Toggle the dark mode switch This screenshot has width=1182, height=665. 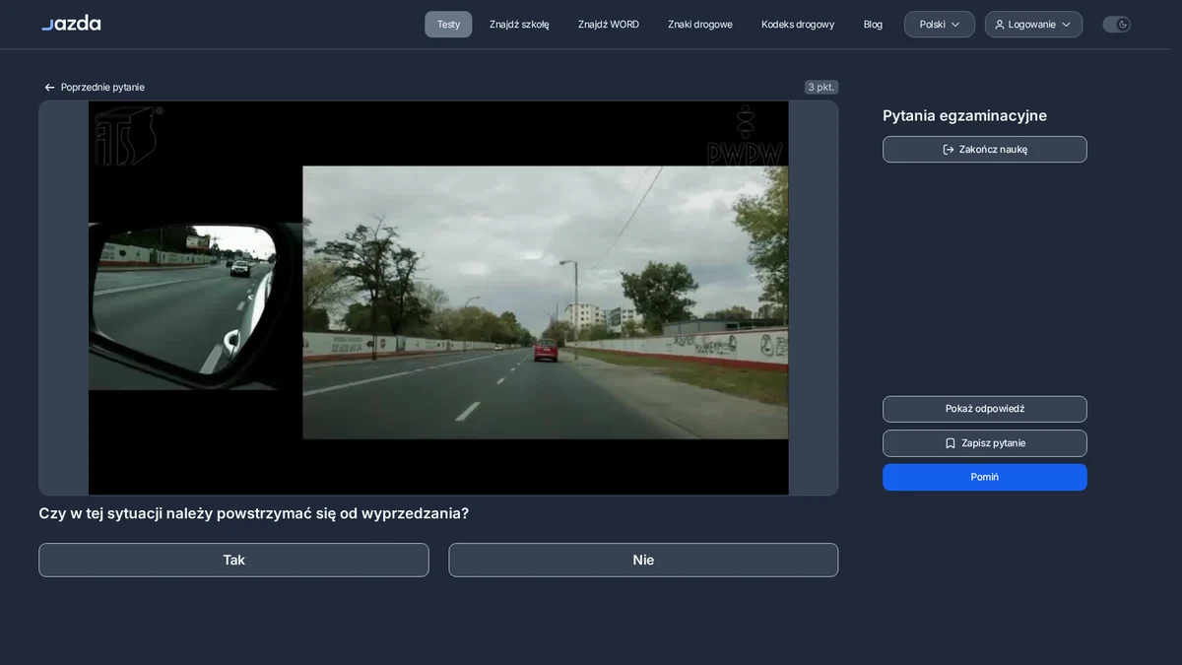pyautogui.click(x=1117, y=25)
